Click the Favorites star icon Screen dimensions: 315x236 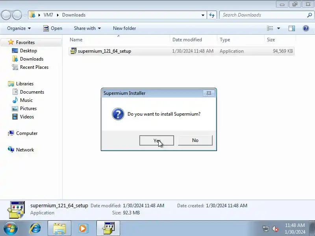click(11, 42)
